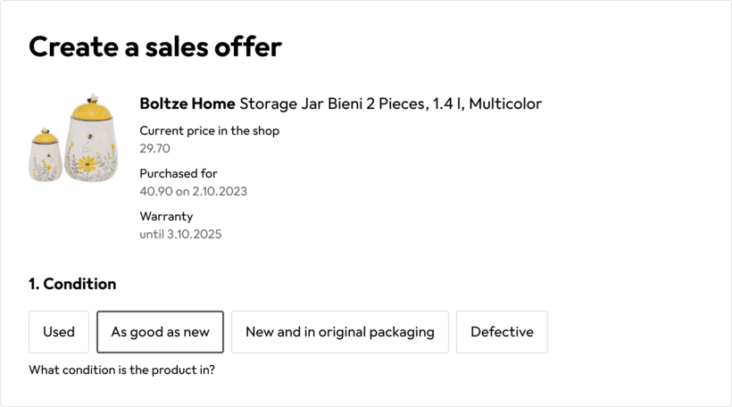The image size is (732, 407).
Task: Click the current price value 29.70
Action: (x=154, y=148)
